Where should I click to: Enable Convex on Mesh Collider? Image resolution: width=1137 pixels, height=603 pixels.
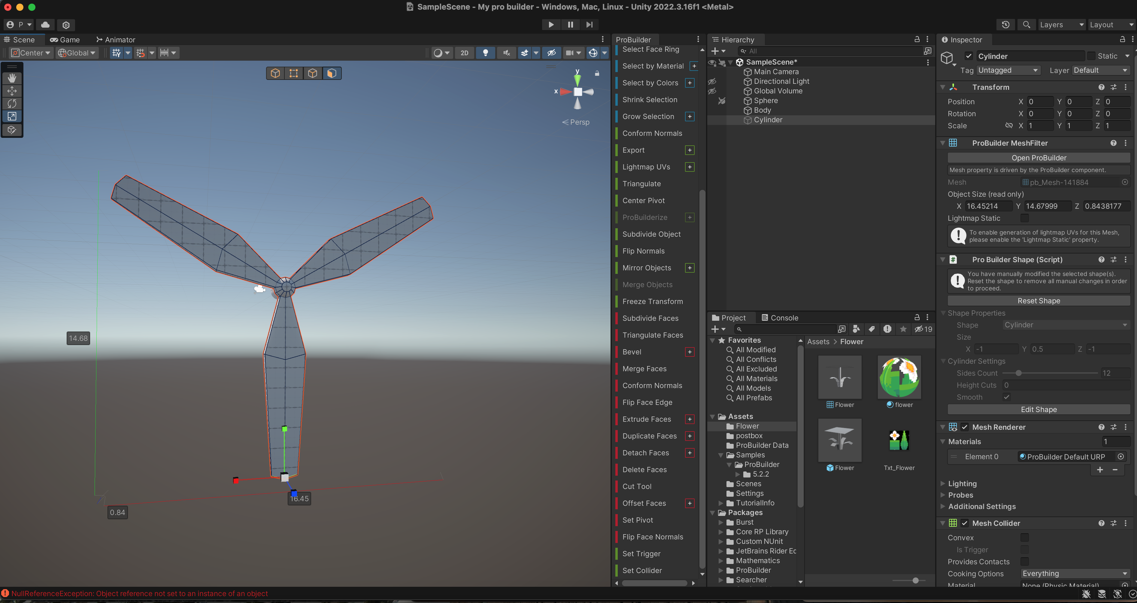(x=1024, y=537)
